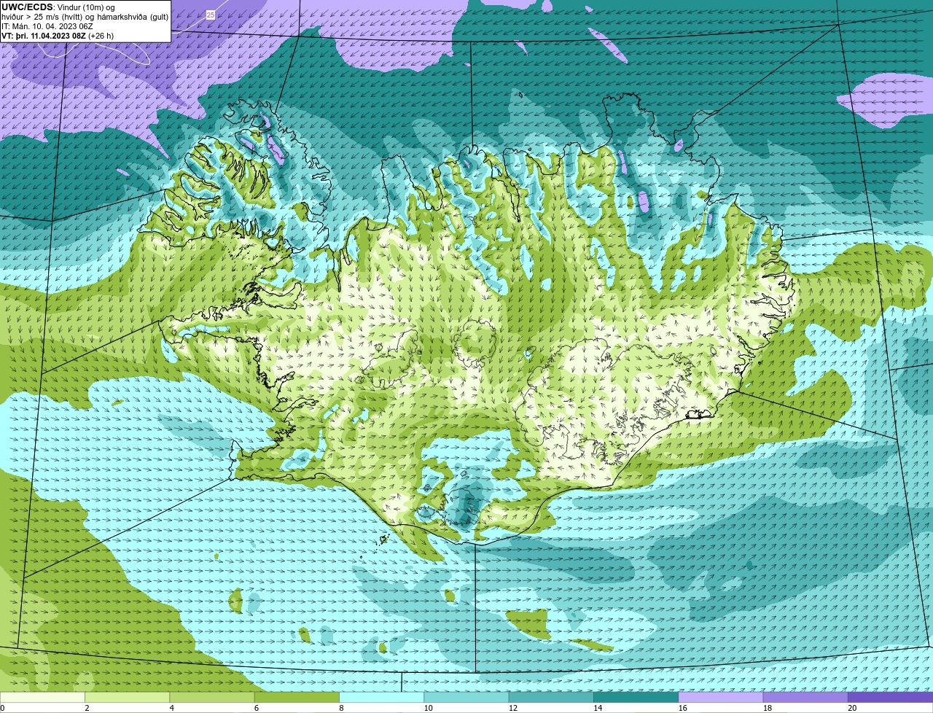Click the scale label '12'
The image size is (933, 713).
point(513,708)
